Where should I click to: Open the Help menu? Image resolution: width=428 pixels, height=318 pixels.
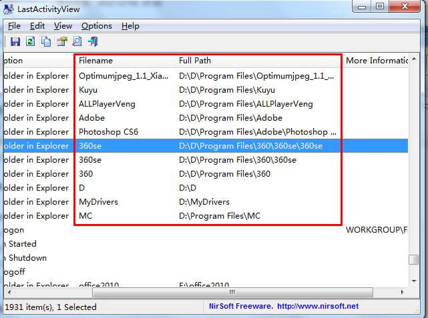(130, 26)
